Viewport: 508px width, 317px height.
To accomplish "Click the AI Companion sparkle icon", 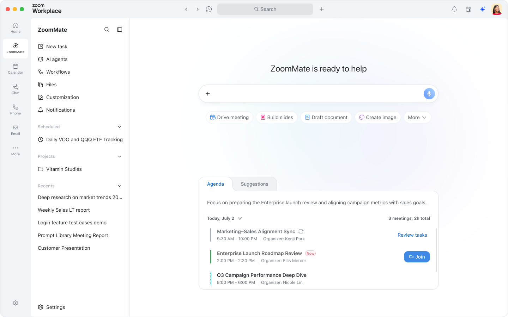I will (483, 9).
